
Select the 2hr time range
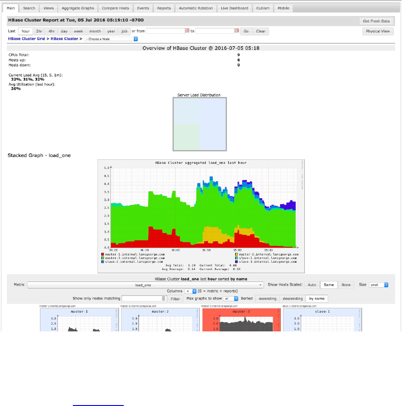(x=39, y=31)
